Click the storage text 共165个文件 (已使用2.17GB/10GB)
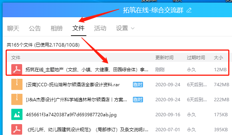 pos(43,45)
